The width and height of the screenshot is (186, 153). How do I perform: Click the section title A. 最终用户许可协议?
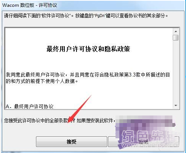[30, 106]
